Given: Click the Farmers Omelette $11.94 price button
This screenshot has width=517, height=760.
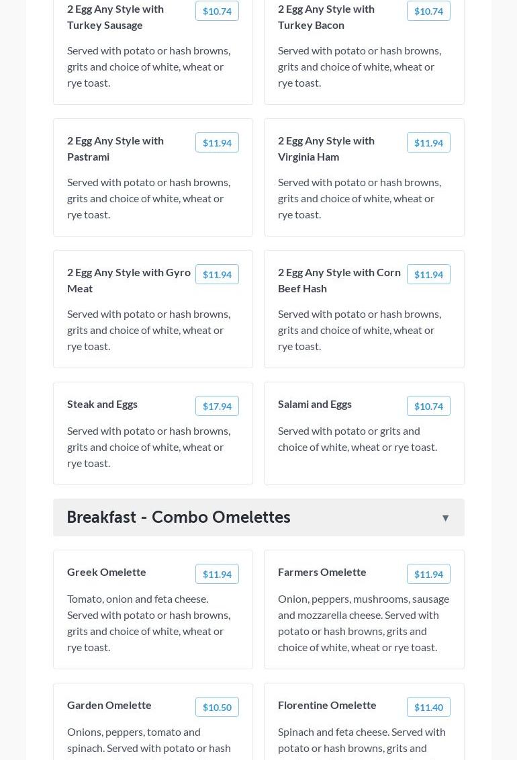Looking at the screenshot, I should tap(428, 574).
